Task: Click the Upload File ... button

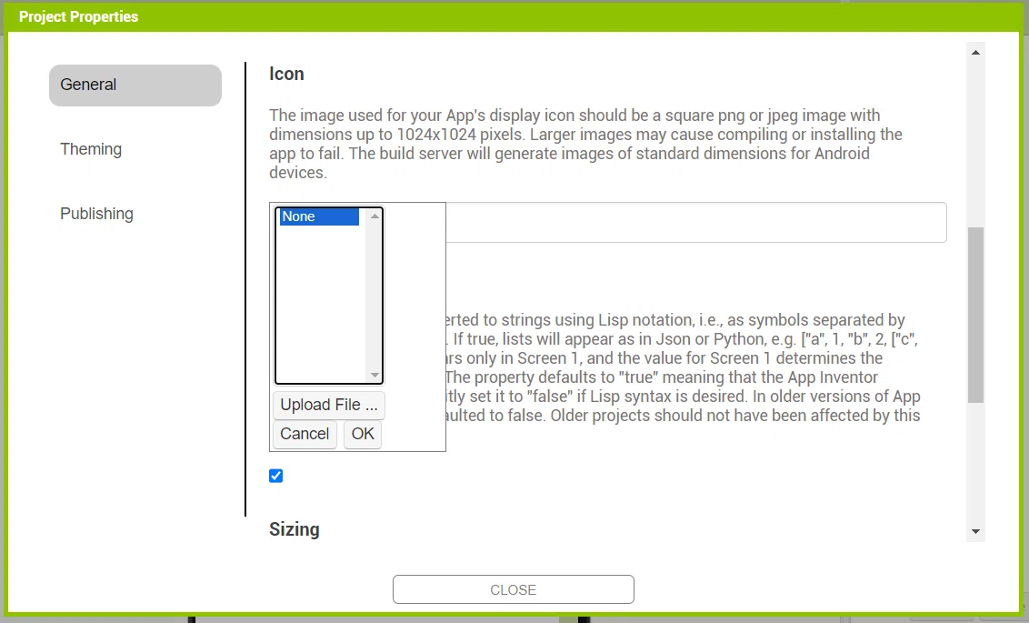Action: 329,405
